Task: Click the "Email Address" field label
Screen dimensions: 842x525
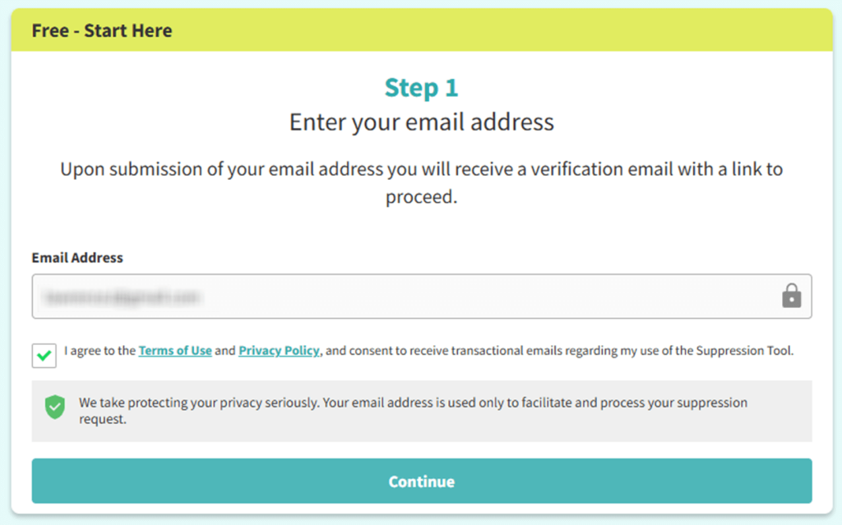Action: (77, 257)
